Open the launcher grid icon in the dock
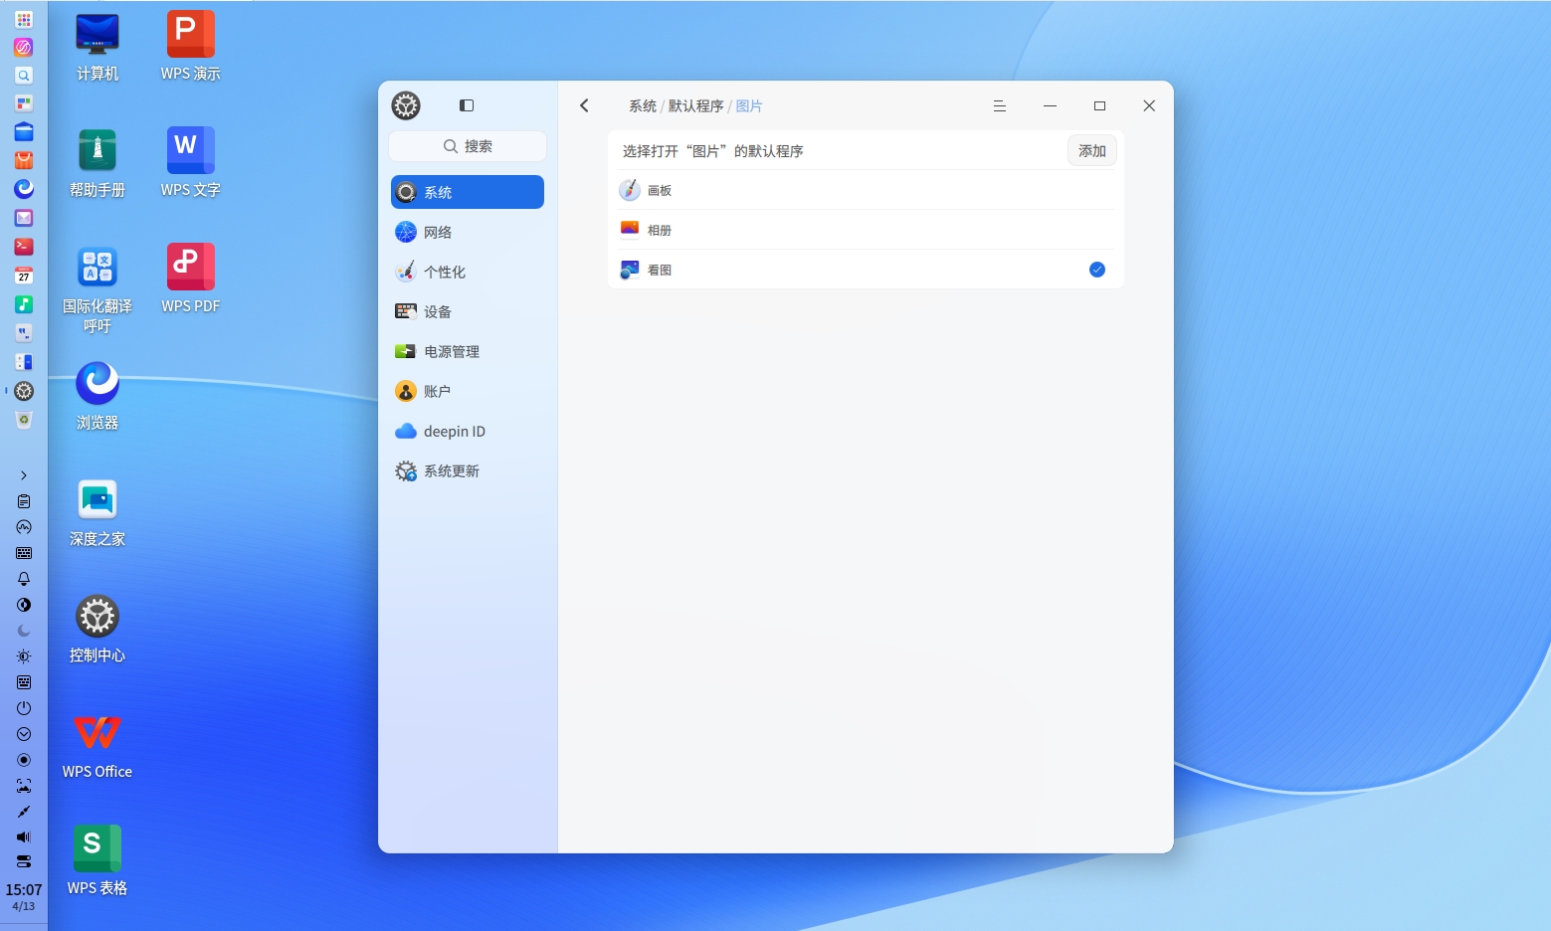The image size is (1551, 931). tap(24, 19)
